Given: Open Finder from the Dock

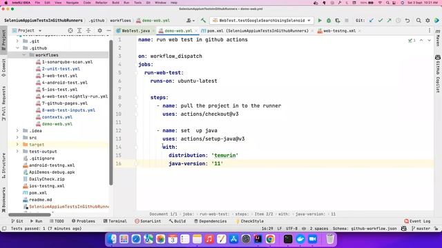Looking at the screenshot, I should click(x=112, y=239).
